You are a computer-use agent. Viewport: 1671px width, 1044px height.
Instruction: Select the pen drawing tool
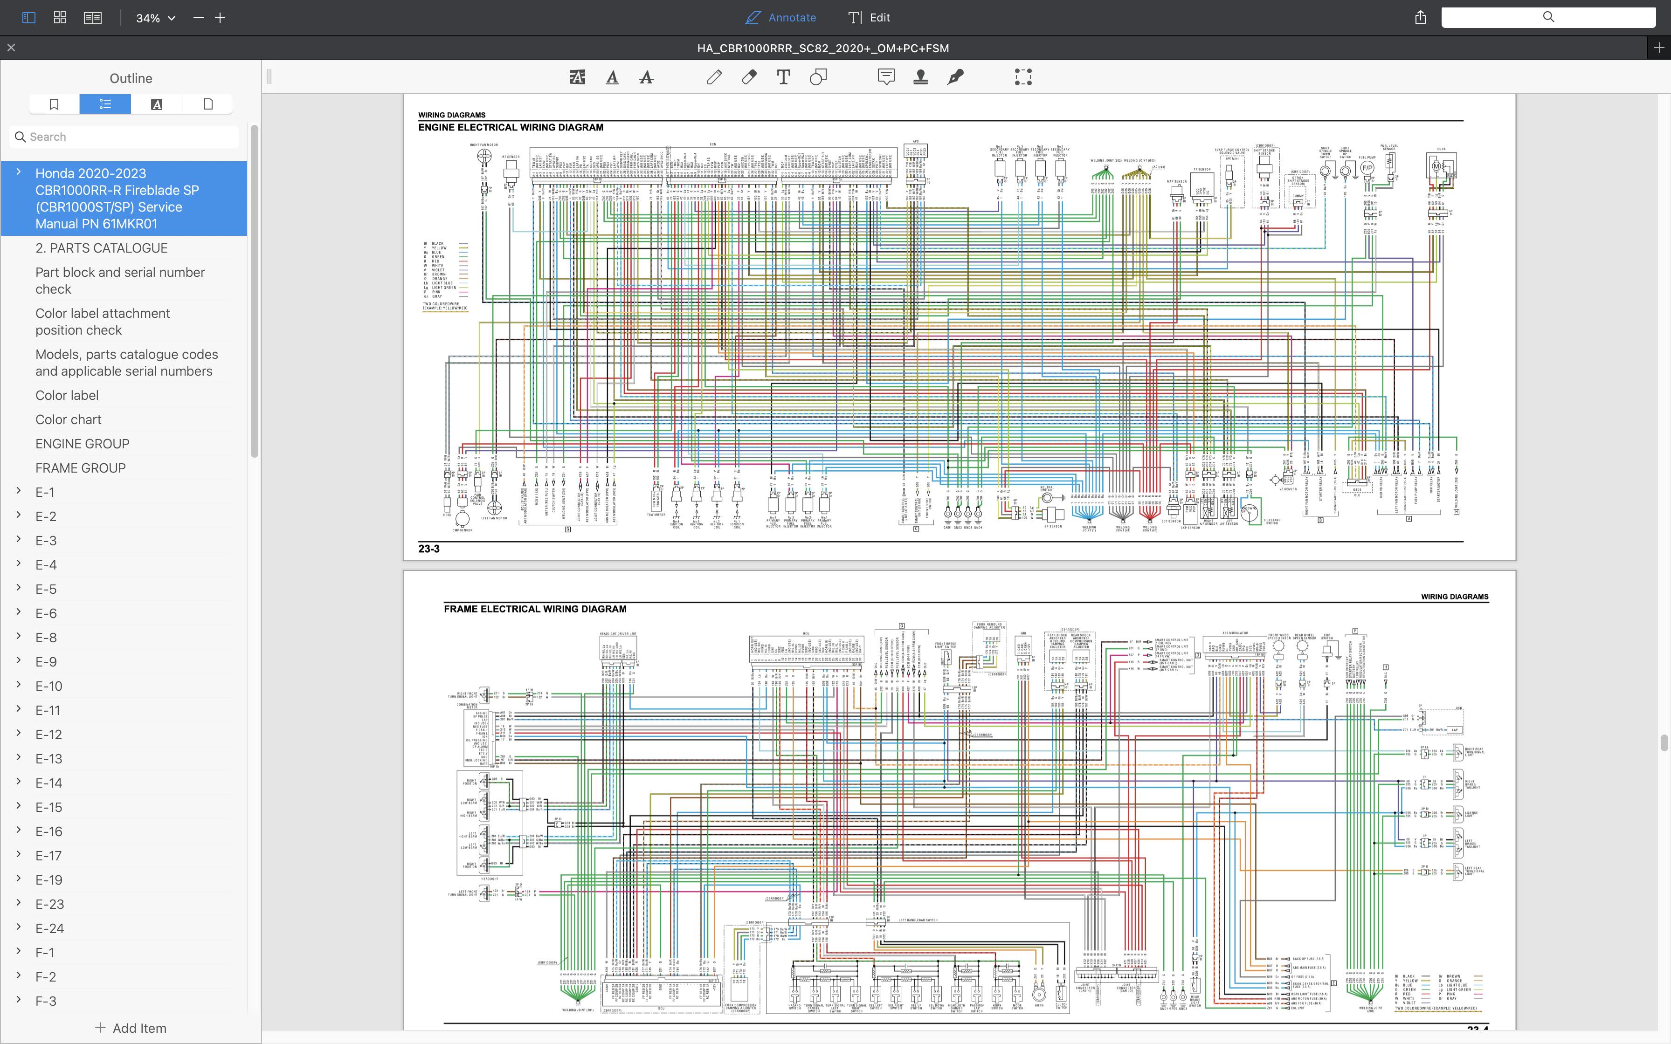coord(714,77)
